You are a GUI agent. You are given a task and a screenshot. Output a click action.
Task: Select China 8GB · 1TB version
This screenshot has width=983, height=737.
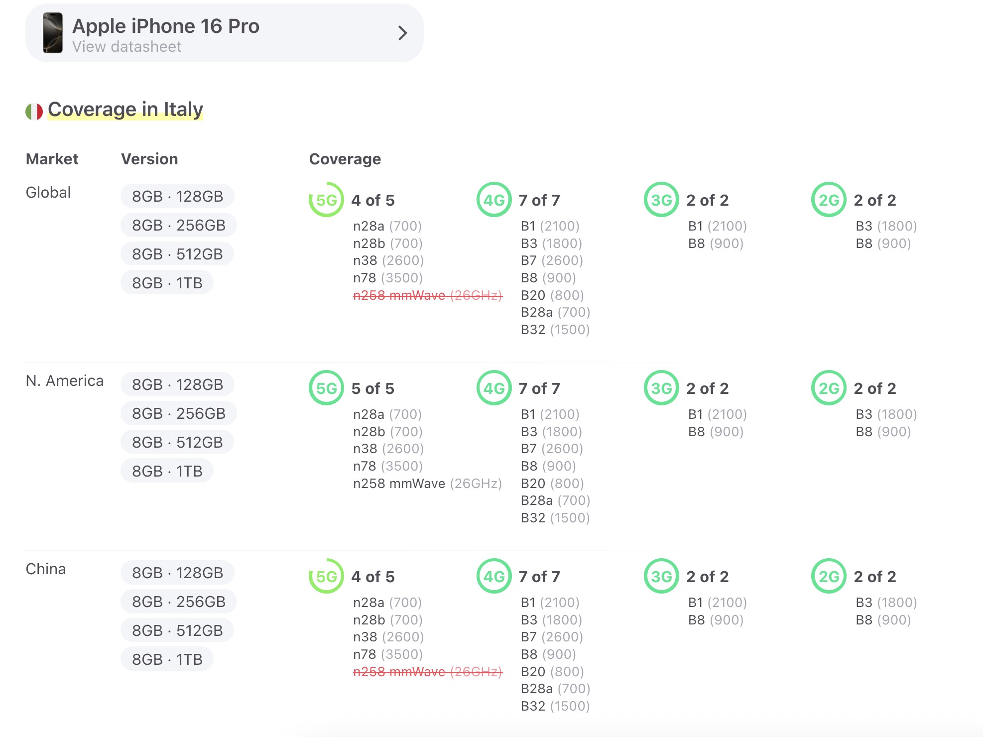pos(167,659)
